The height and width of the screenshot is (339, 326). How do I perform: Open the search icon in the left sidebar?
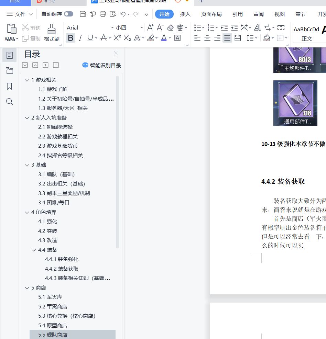pos(10,102)
